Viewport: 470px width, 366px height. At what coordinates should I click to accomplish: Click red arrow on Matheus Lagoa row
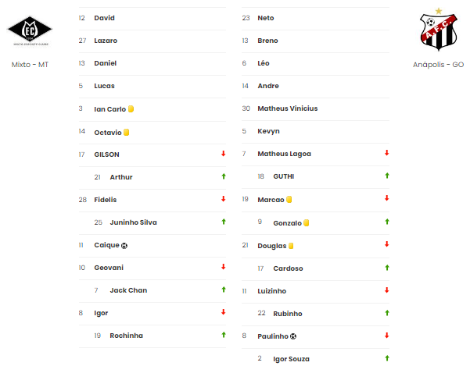(x=386, y=153)
